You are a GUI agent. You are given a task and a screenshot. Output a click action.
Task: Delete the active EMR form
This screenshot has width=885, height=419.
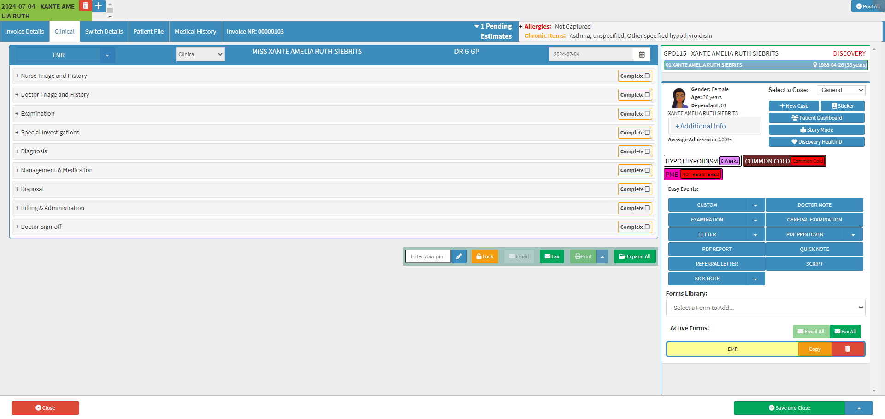pyautogui.click(x=848, y=349)
